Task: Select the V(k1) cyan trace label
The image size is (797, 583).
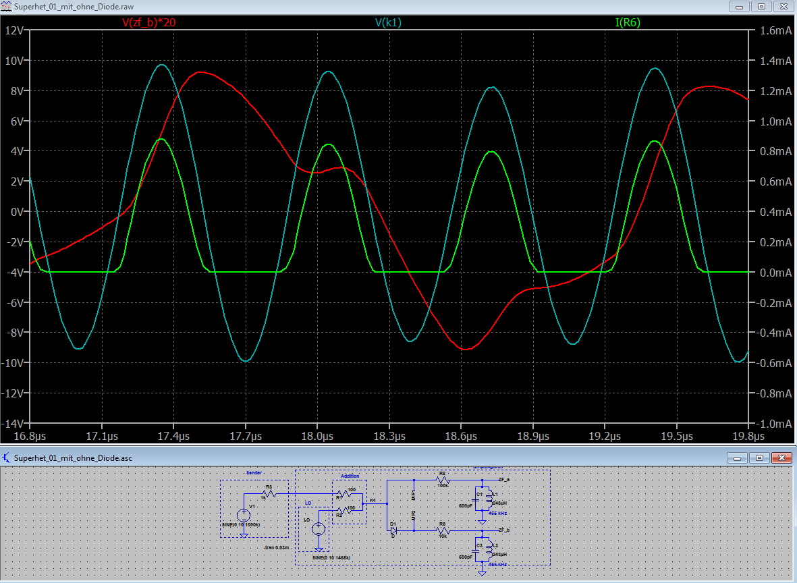Action: point(389,22)
